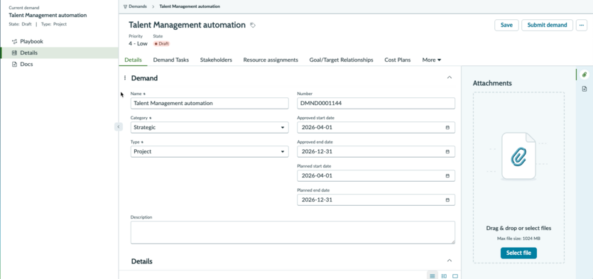
Task: Switch to the Stakeholders tab
Action: click(216, 60)
